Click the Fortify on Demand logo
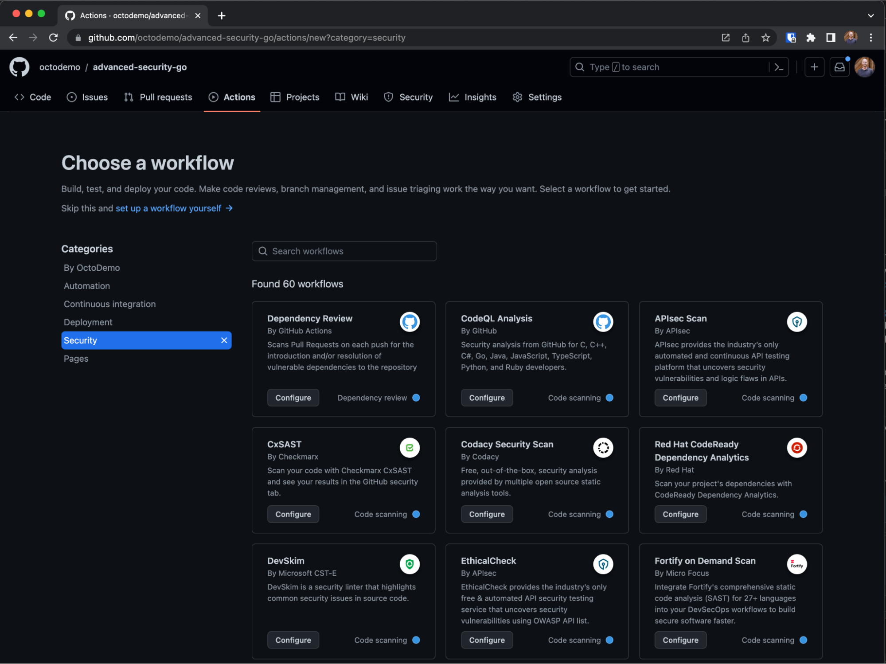886x664 pixels. (x=796, y=564)
